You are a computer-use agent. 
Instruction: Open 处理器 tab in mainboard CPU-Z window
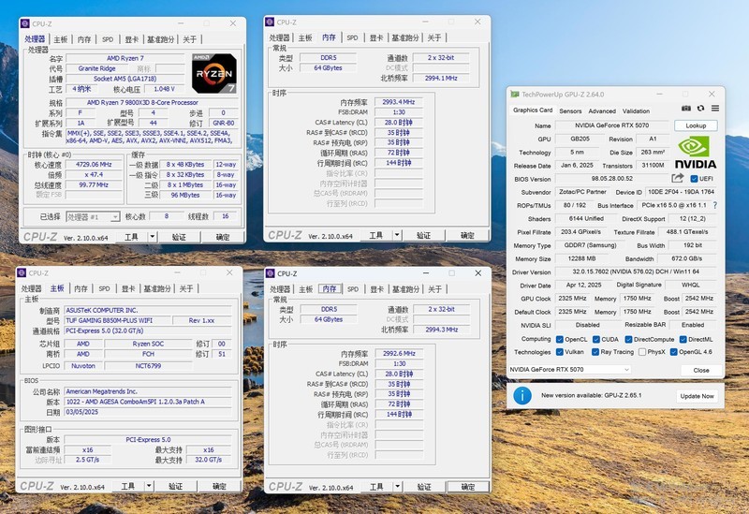coord(32,288)
